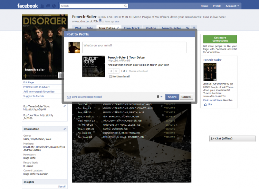Open Profile in top bar

coord(217,6)
